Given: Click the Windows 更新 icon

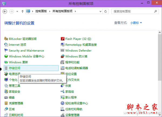Looking at the screenshot, I should pyautogui.click(x=6, y=62).
